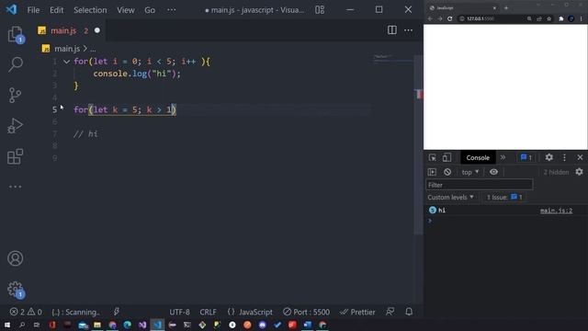
Task: Click the editor vertical scrollbar
Action: pyautogui.click(x=419, y=144)
